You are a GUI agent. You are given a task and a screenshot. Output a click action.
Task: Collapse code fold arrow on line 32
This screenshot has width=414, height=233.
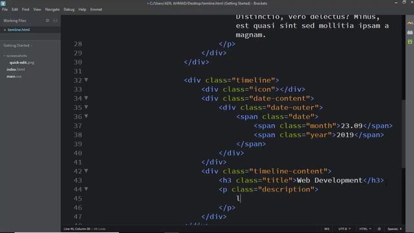[x=86, y=80]
